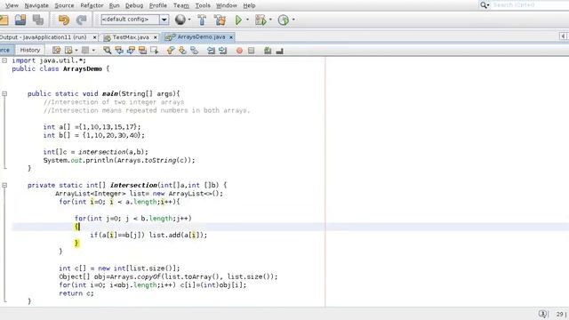Start macro recording with red circle icon
Image resolution: width=569 pixels, height=320 pixels.
click(239, 51)
